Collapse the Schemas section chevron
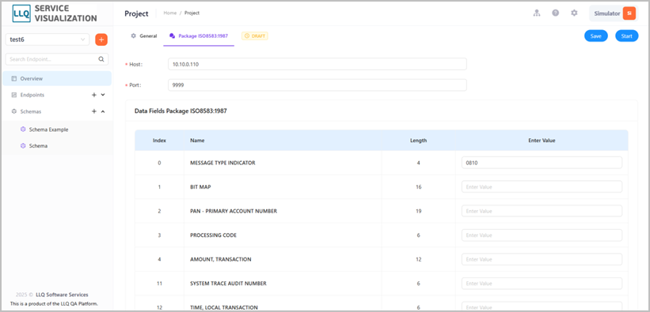Image resolution: width=650 pixels, height=312 pixels. (x=103, y=111)
